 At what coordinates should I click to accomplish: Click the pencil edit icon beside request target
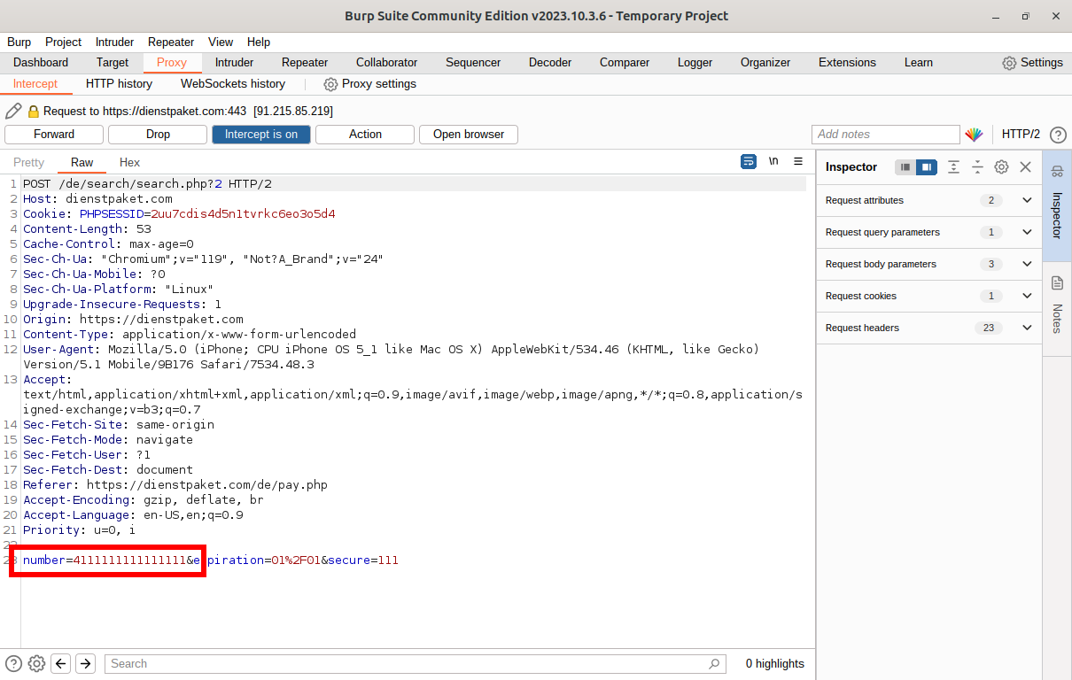tap(13, 111)
